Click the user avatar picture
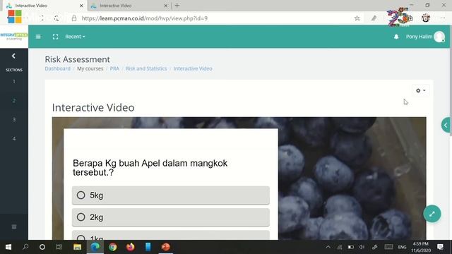Screen dimensions: 452x254 pyautogui.click(x=439, y=37)
